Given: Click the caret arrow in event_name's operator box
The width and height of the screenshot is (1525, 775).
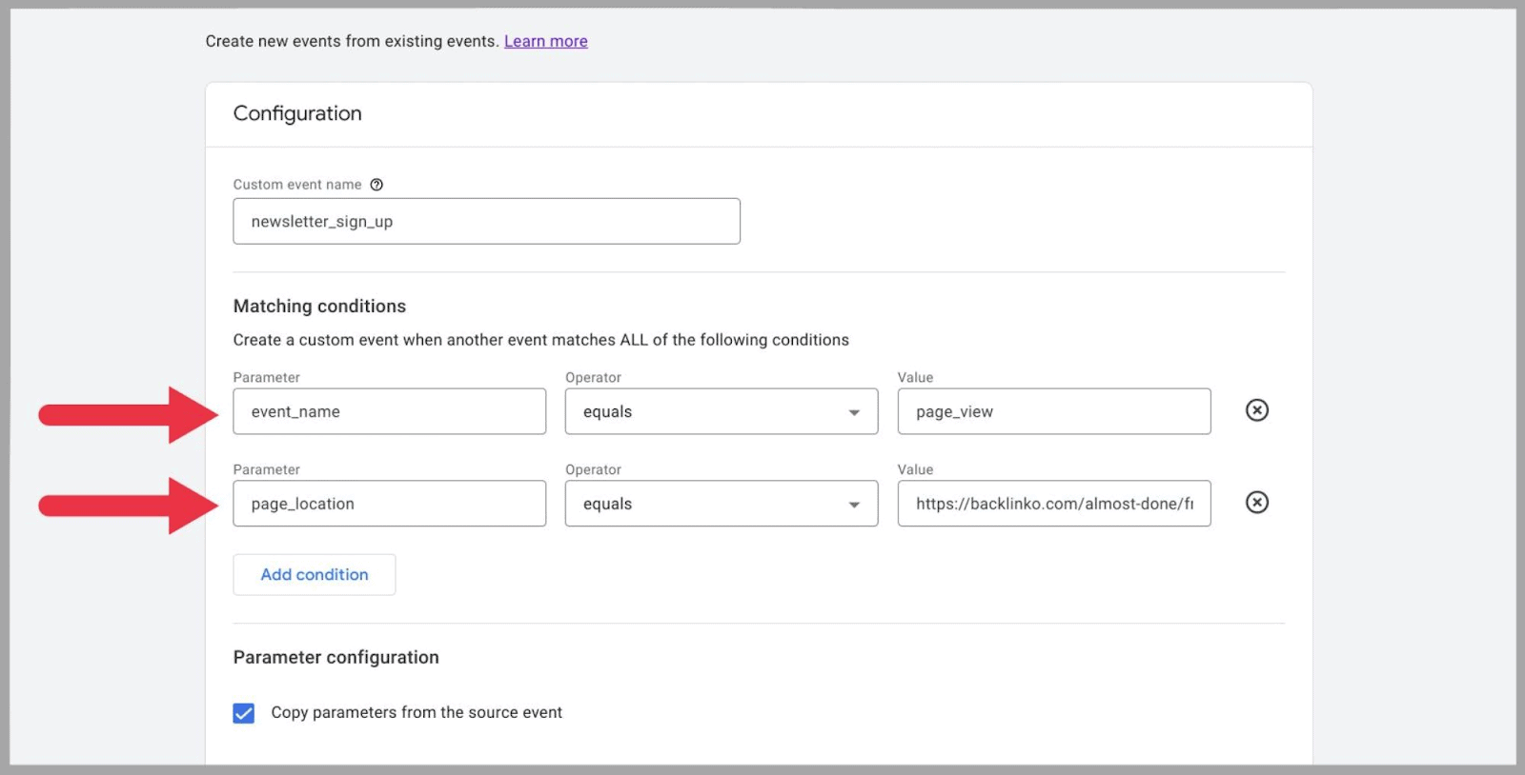Looking at the screenshot, I should click(854, 412).
